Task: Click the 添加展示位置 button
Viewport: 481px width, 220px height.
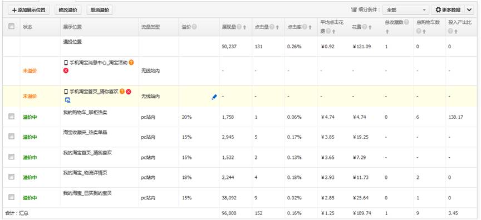Action: 28,10
